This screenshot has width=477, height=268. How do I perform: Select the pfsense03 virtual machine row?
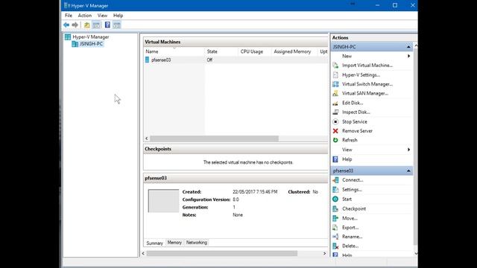(236, 60)
